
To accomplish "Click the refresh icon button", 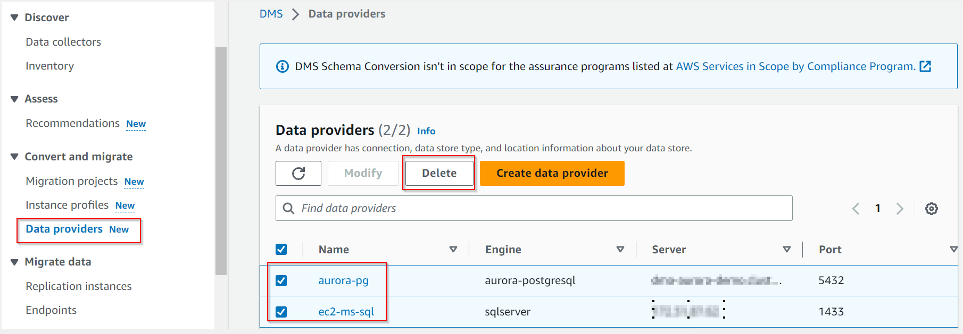I will [298, 174].
